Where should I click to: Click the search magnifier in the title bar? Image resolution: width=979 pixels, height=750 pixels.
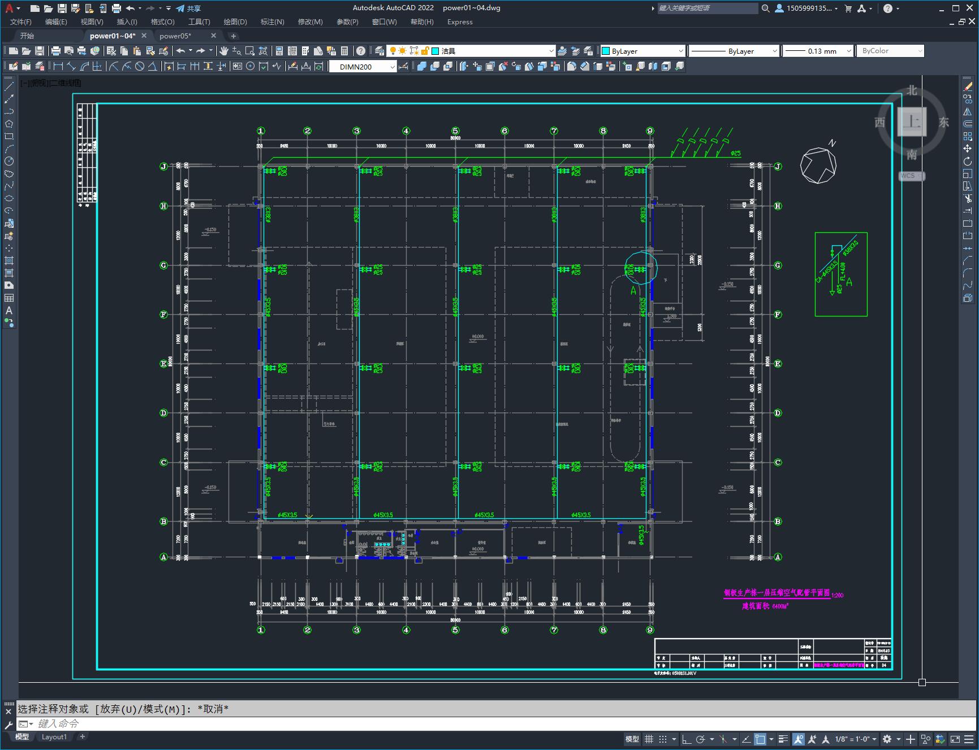point(765,8)
